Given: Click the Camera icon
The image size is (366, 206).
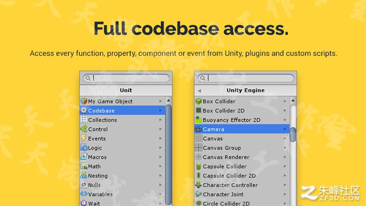Looking at the screenshot, I should pos(199,129).
